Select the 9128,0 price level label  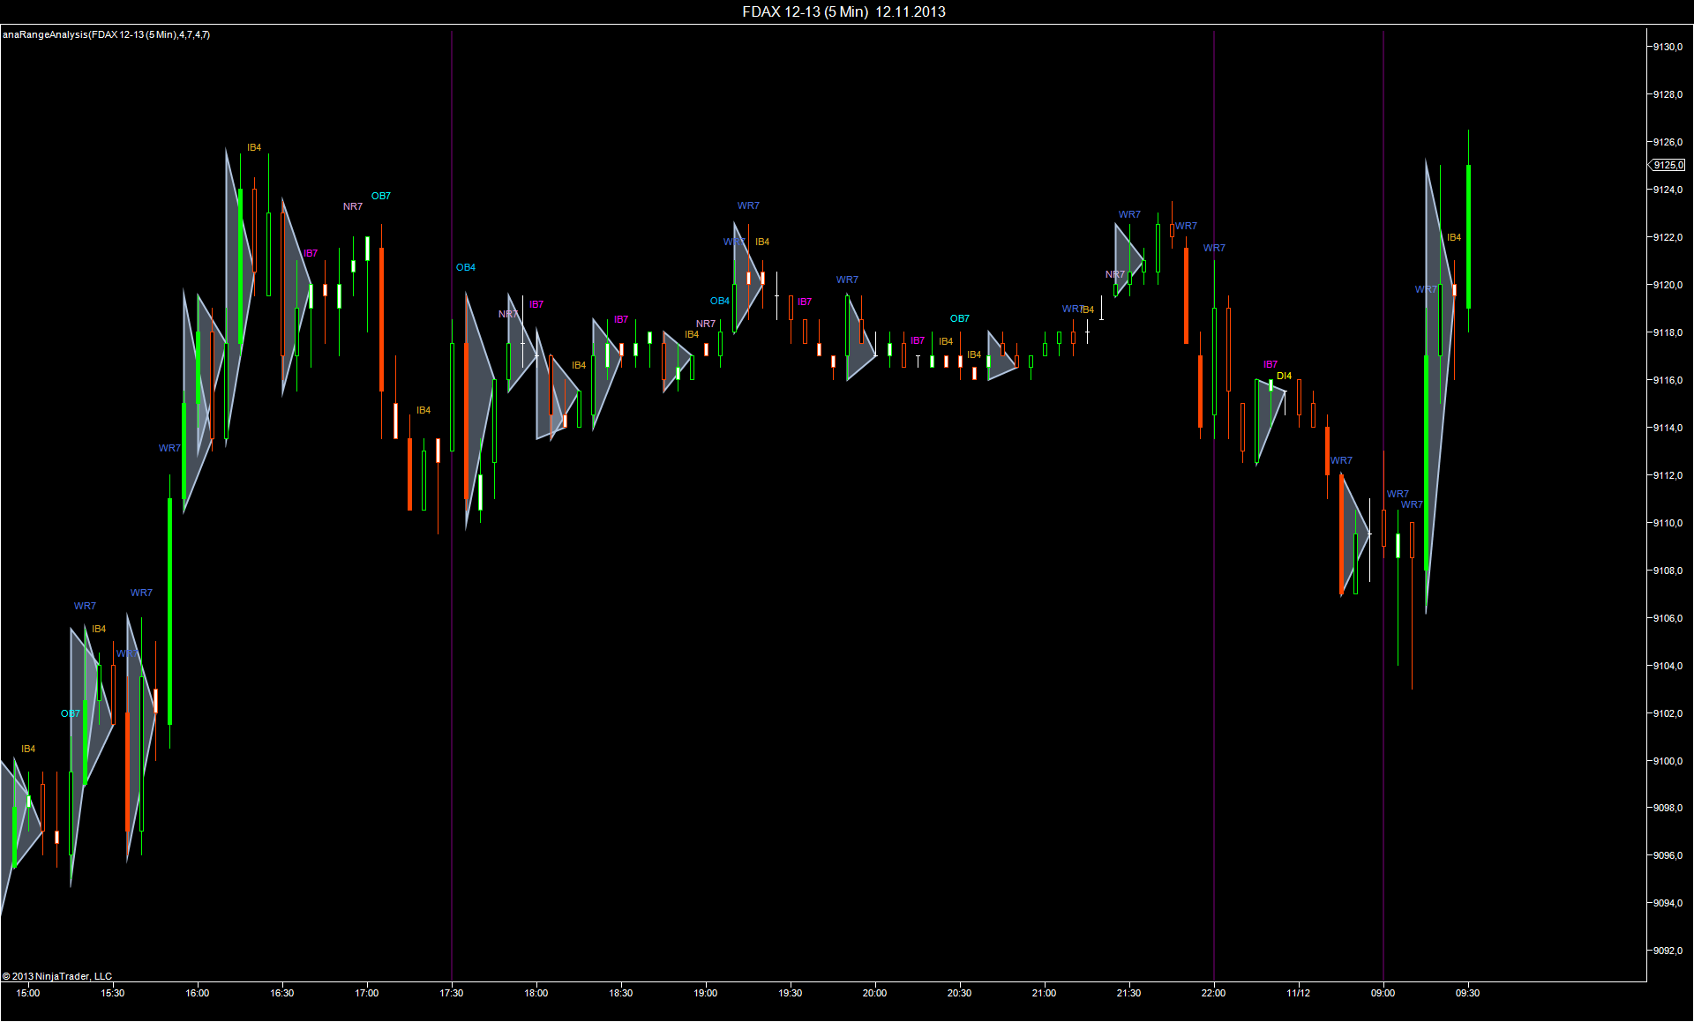coord(1668,94)
